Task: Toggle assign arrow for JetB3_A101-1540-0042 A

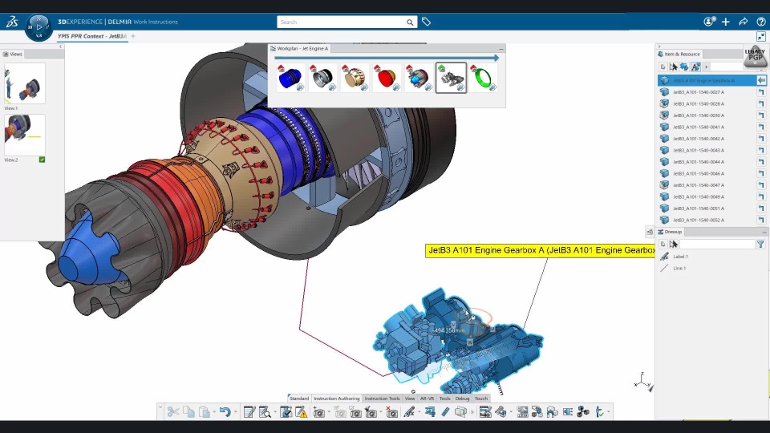Action: (761, 139)
